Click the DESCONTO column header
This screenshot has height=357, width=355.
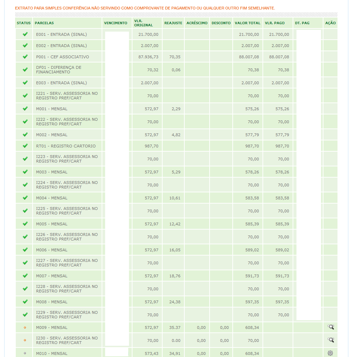tap(221, 23)
